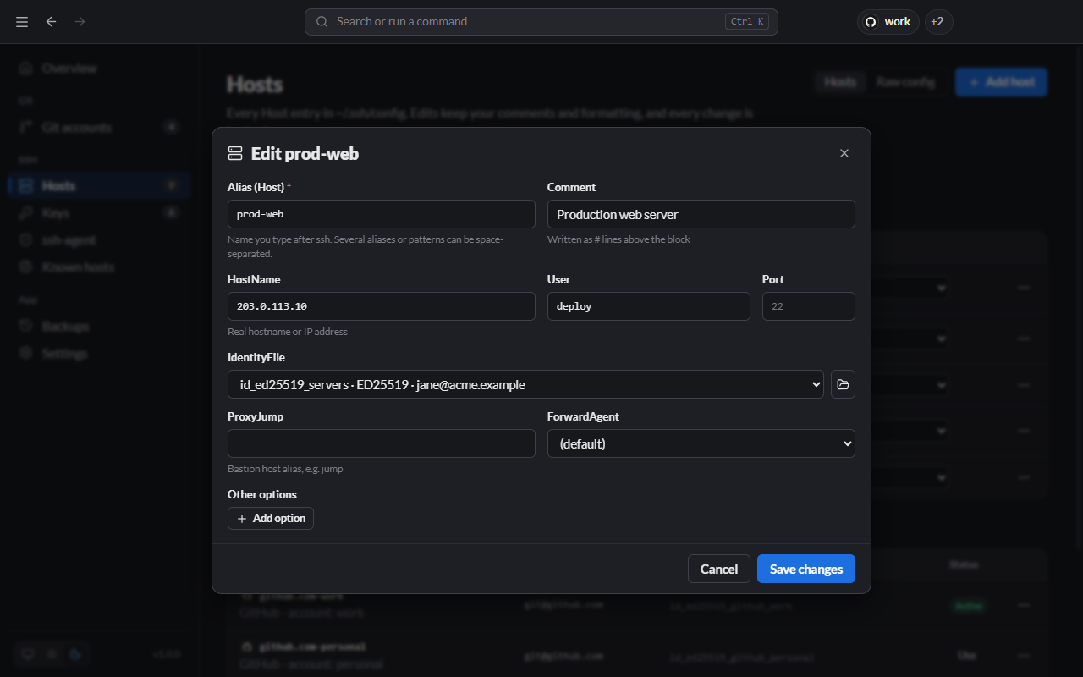Switch to the Hosts view tab
Image resolution: width=1083 pixels, height=677 pixels.
pos(840,82)
